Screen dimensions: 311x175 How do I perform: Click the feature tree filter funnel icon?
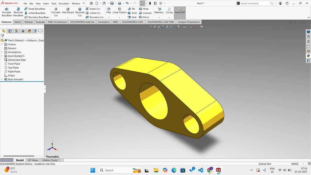(x=3, y=36)
